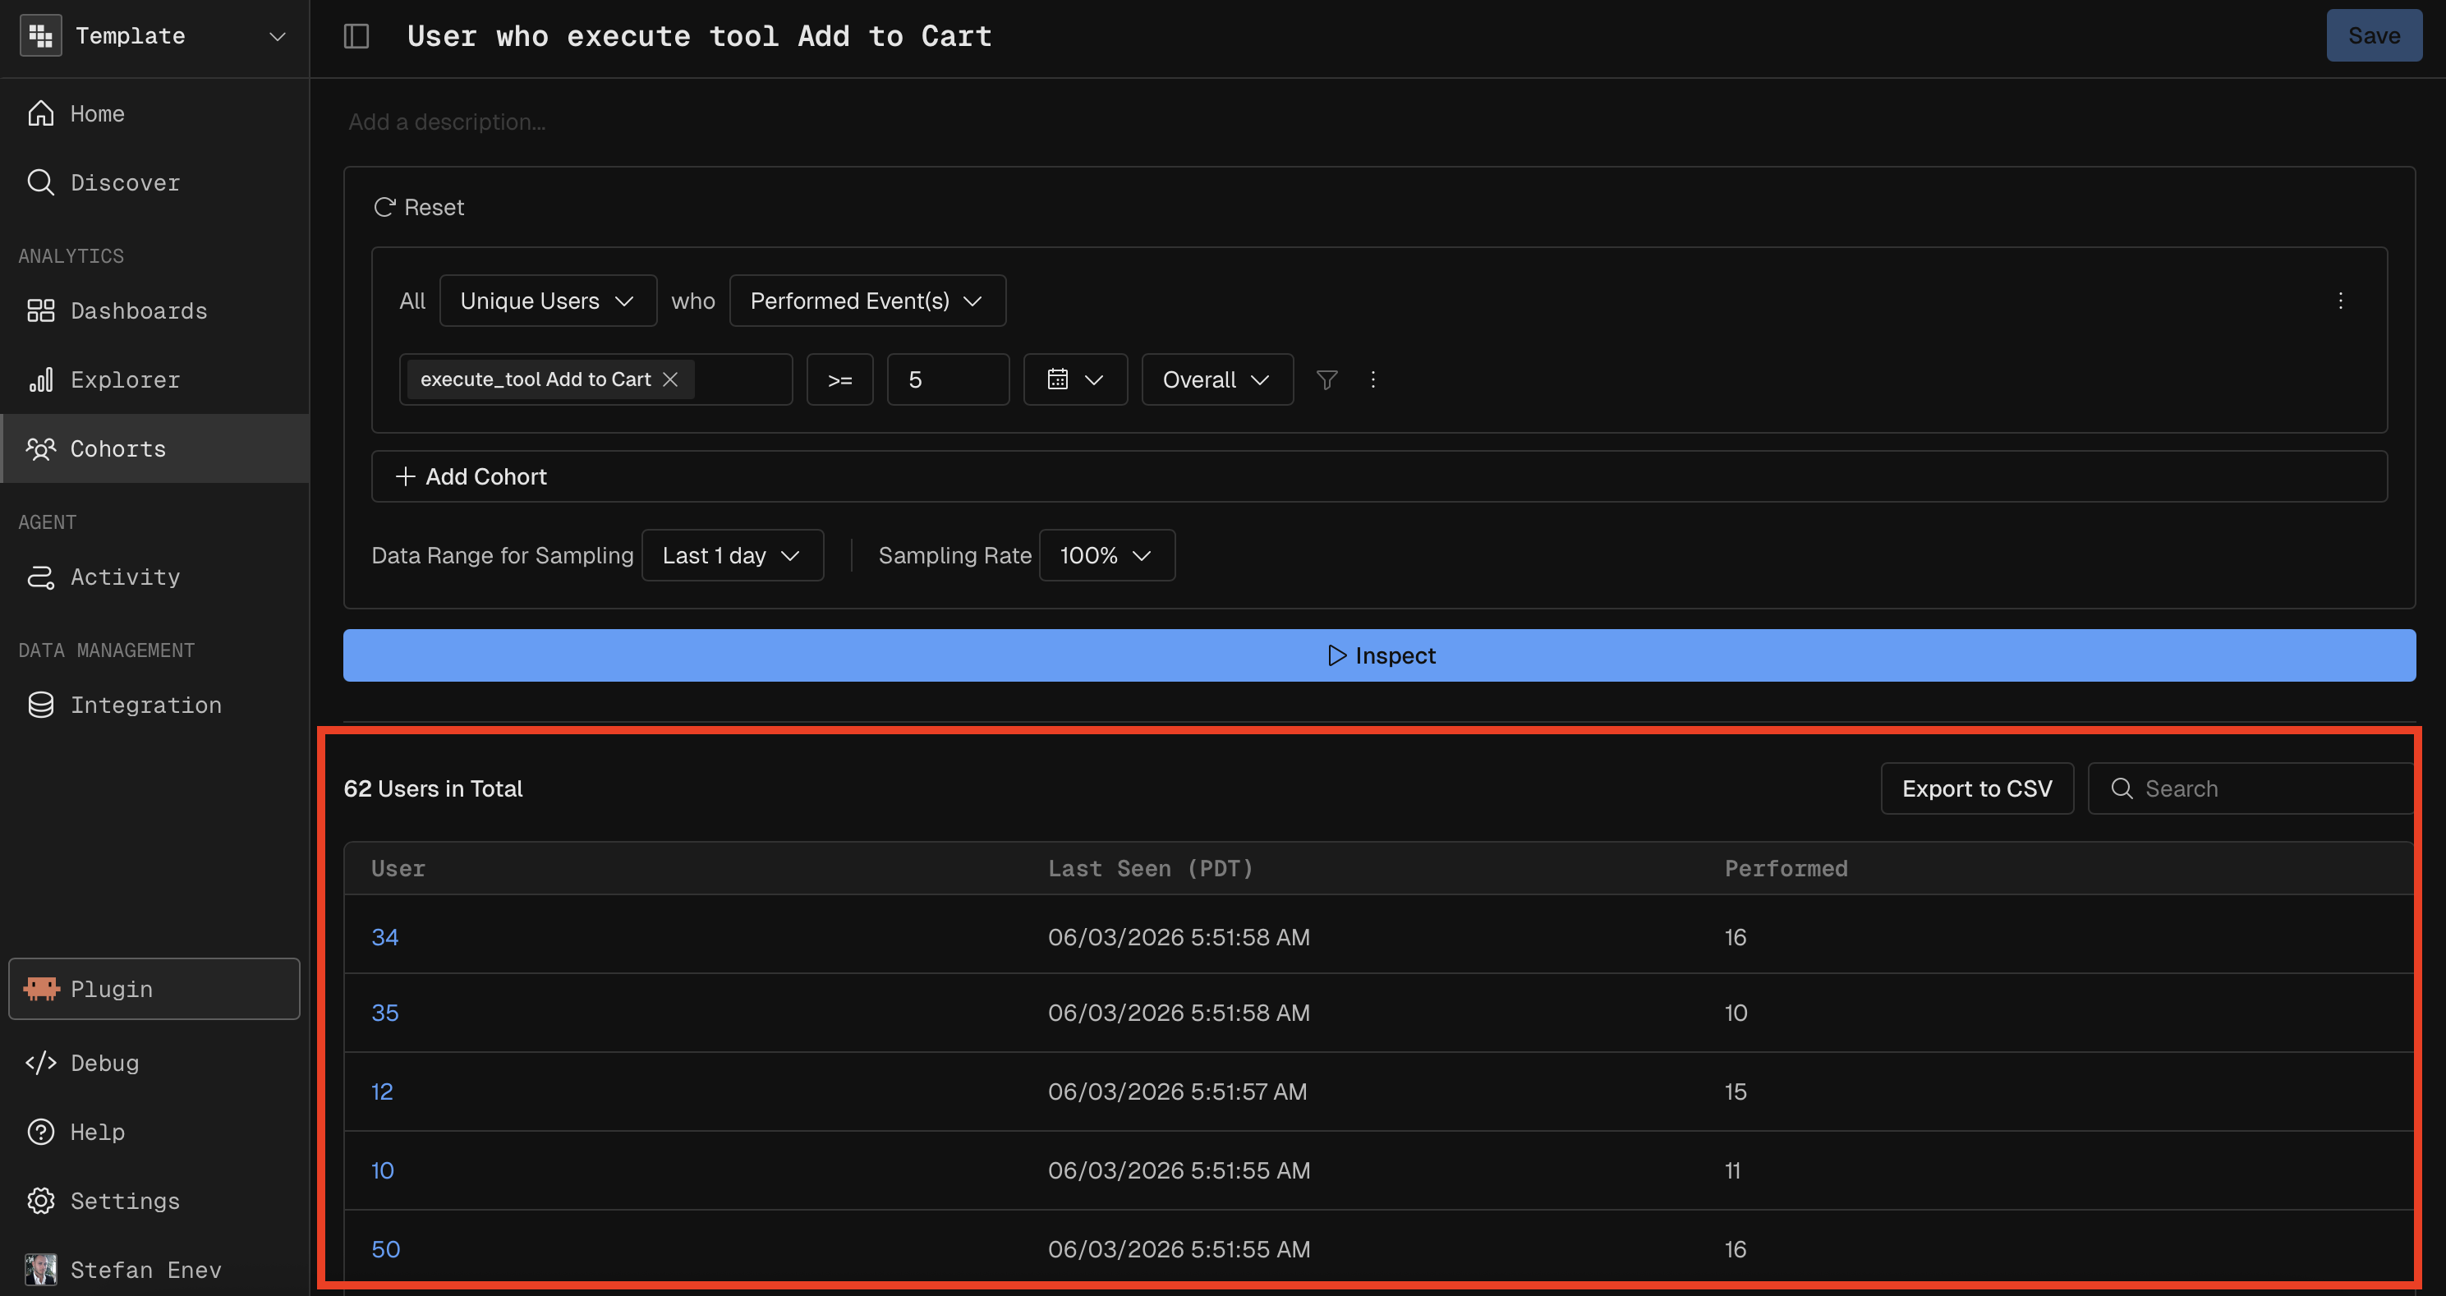
Task: Open the event row options menu
Action: 1373,379
